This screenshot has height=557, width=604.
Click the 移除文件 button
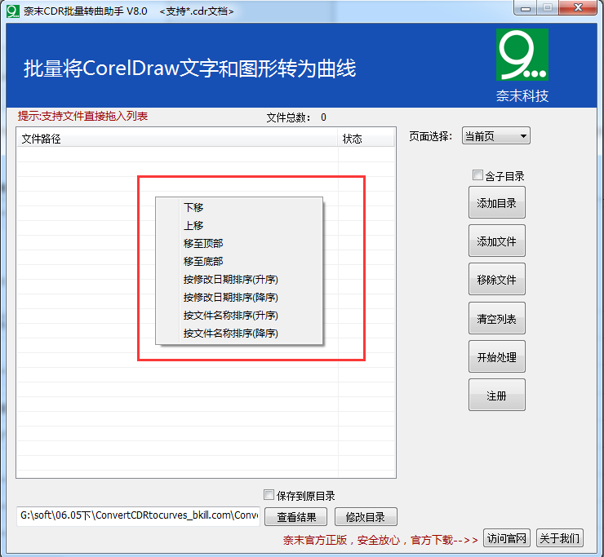point(496,280)
